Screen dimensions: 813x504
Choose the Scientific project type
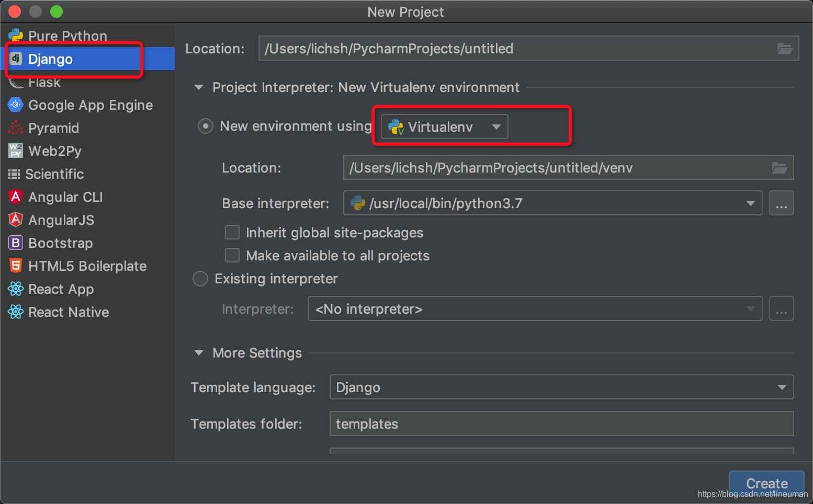[87, 174]
